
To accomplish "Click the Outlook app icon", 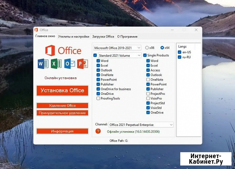I will click(x=70, y=64).
